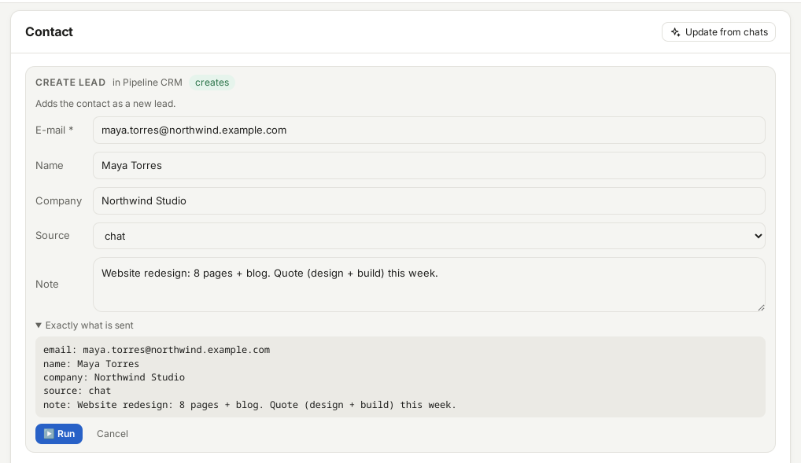801x463 pixels.
Task: Focus the Name field with Maya Torres
Action: pos(429,165)
